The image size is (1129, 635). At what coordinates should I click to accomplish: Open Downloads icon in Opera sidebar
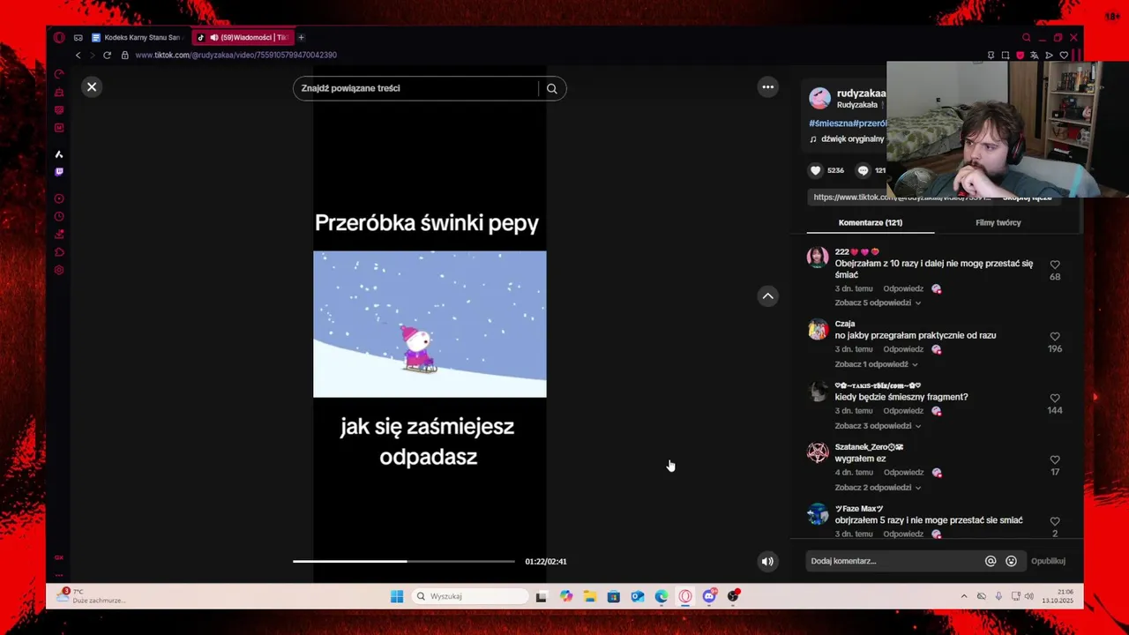coord(59,235)
